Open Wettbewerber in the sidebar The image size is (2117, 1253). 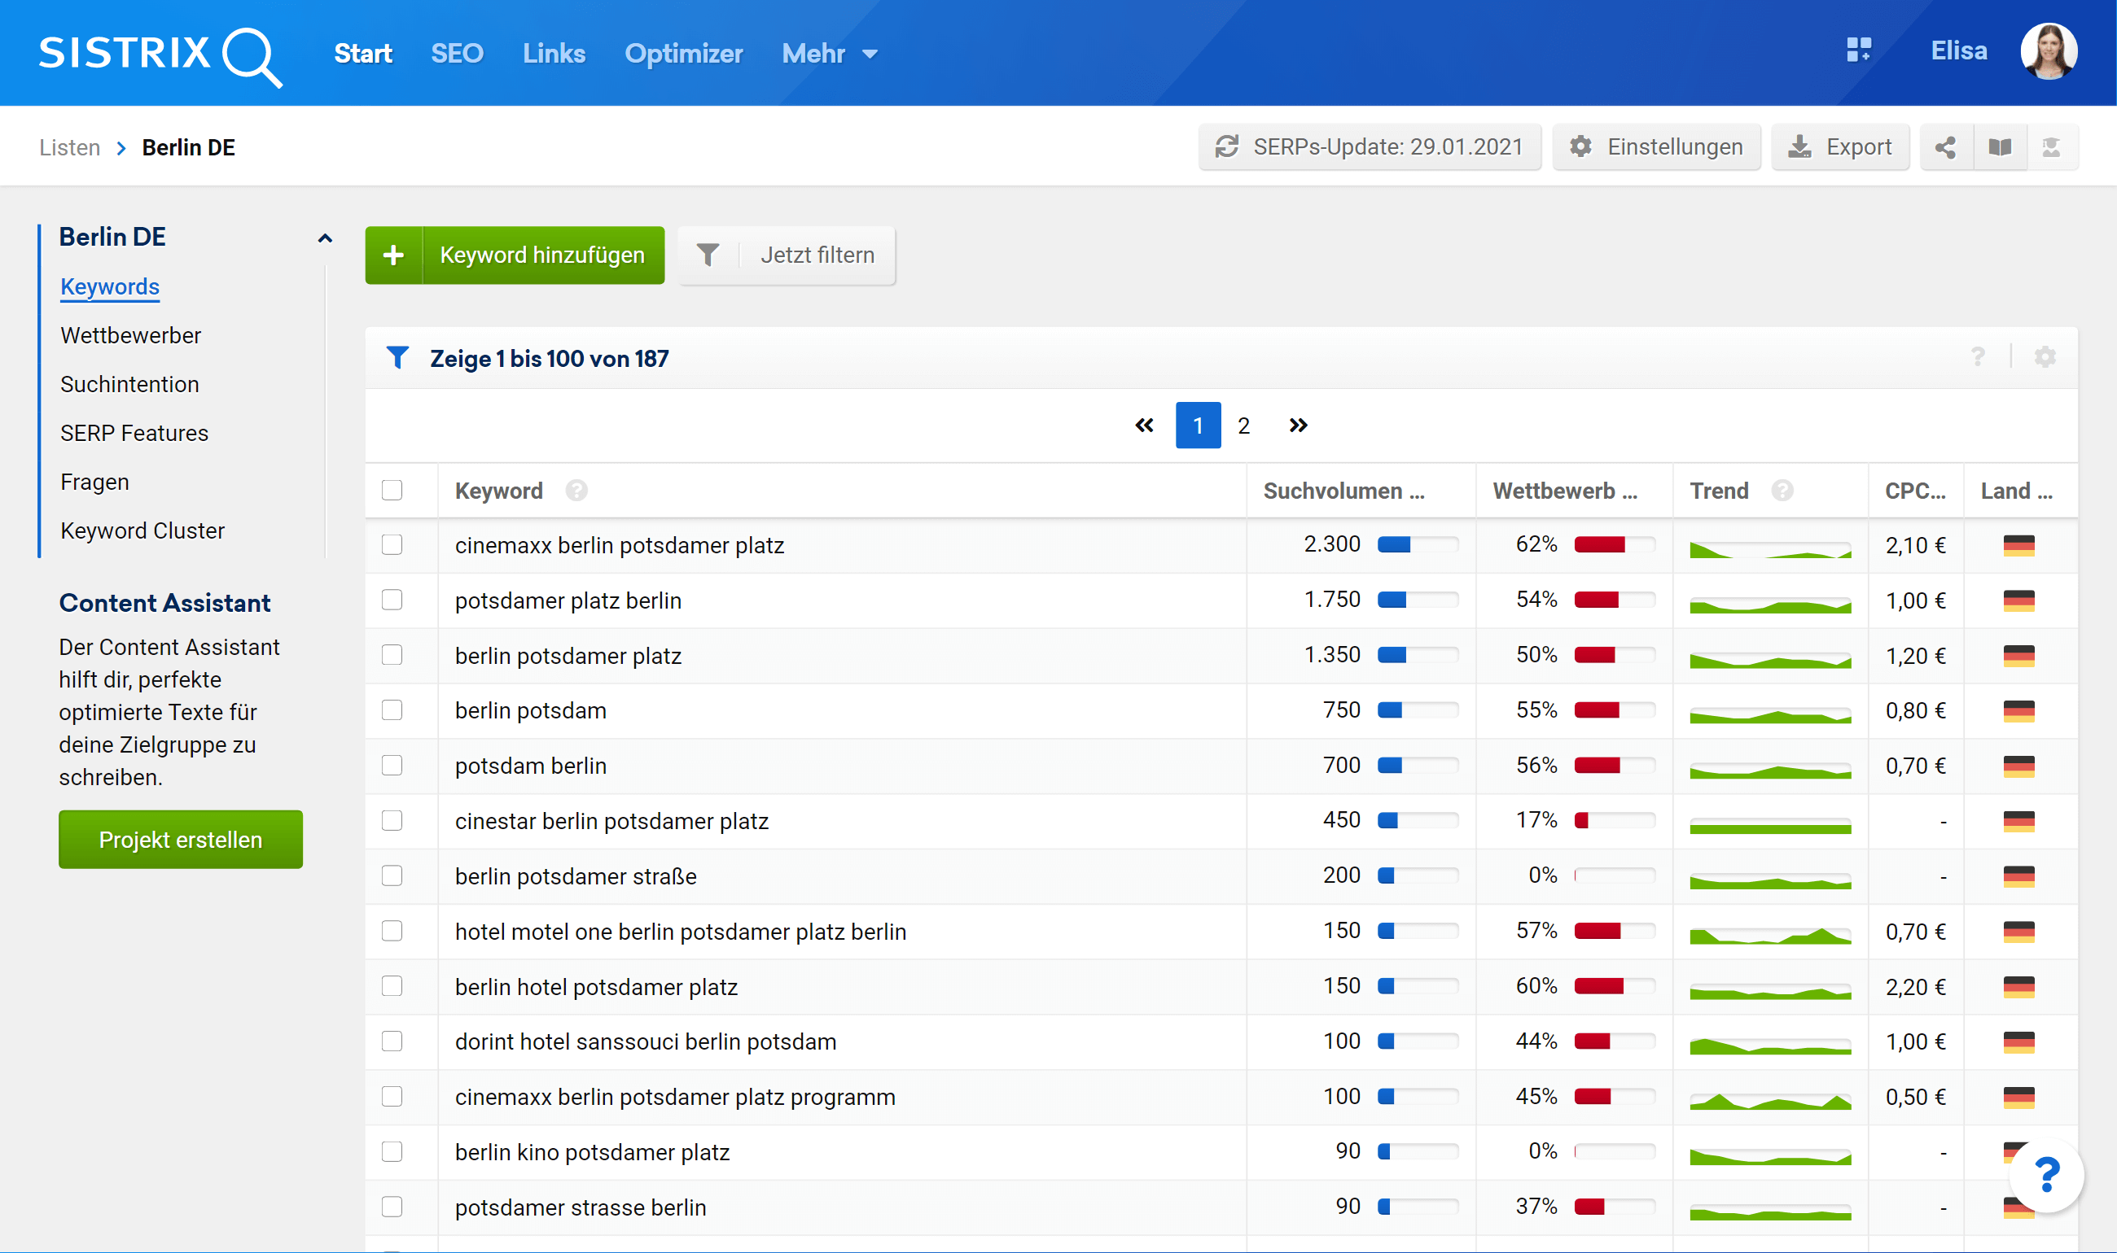click(131, 335)
